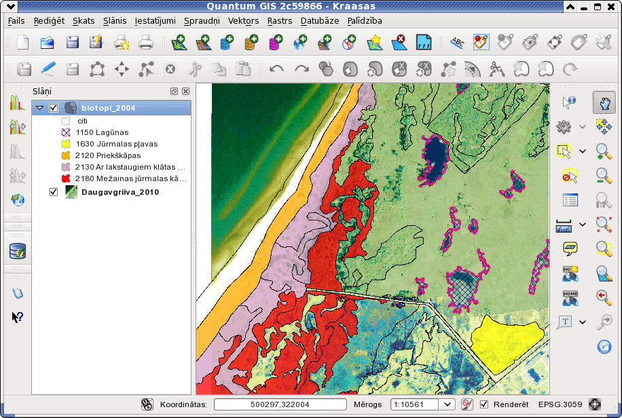Viewport: 622px width, 418px height.
Task: Click Add Vector Layer icon
Action: [x=179, y=42]
